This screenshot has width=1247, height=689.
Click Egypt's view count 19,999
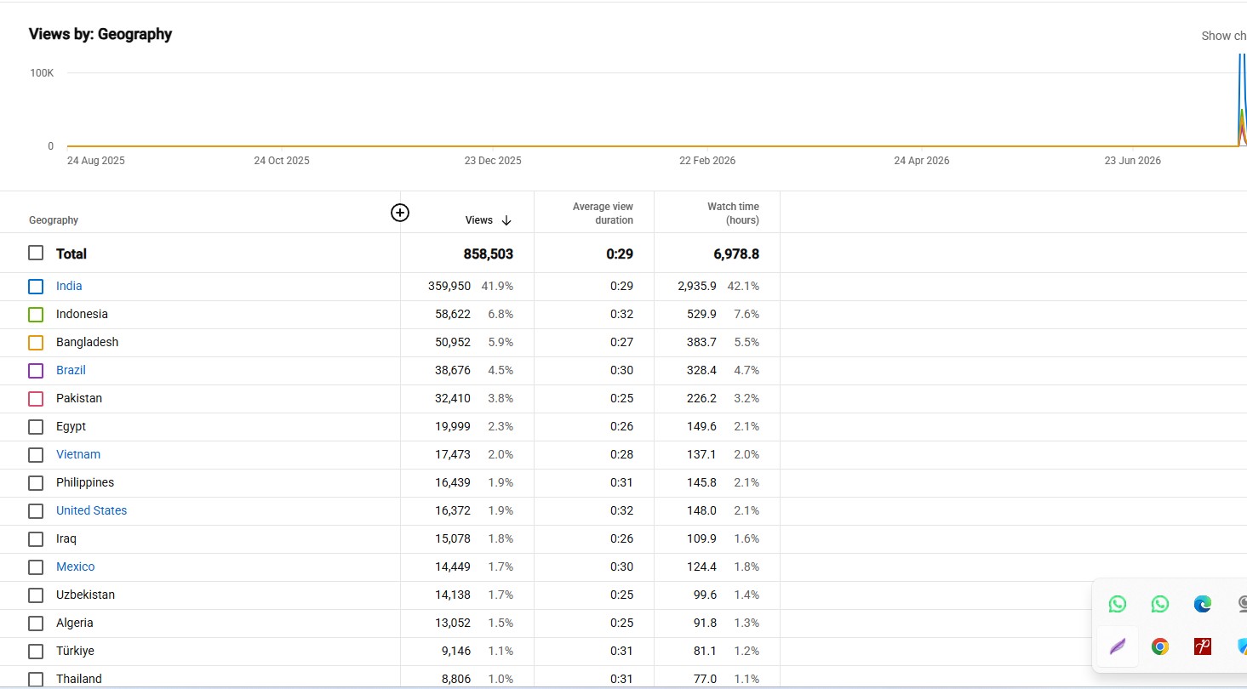453,426
